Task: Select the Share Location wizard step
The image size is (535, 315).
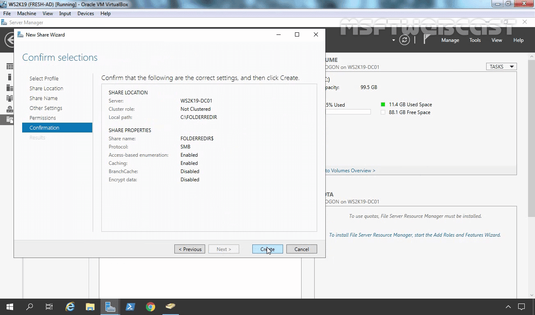Action: coord(46,88)
